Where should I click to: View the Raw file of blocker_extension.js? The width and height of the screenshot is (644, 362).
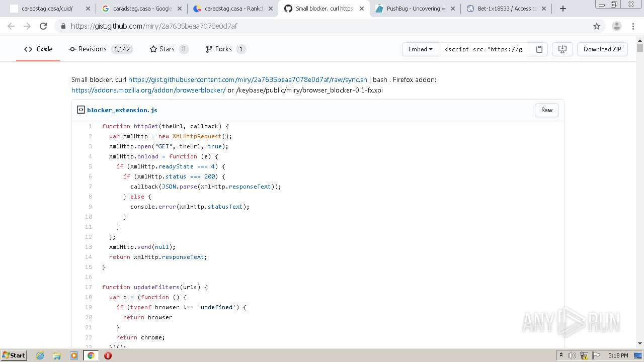tap(547, 110)
